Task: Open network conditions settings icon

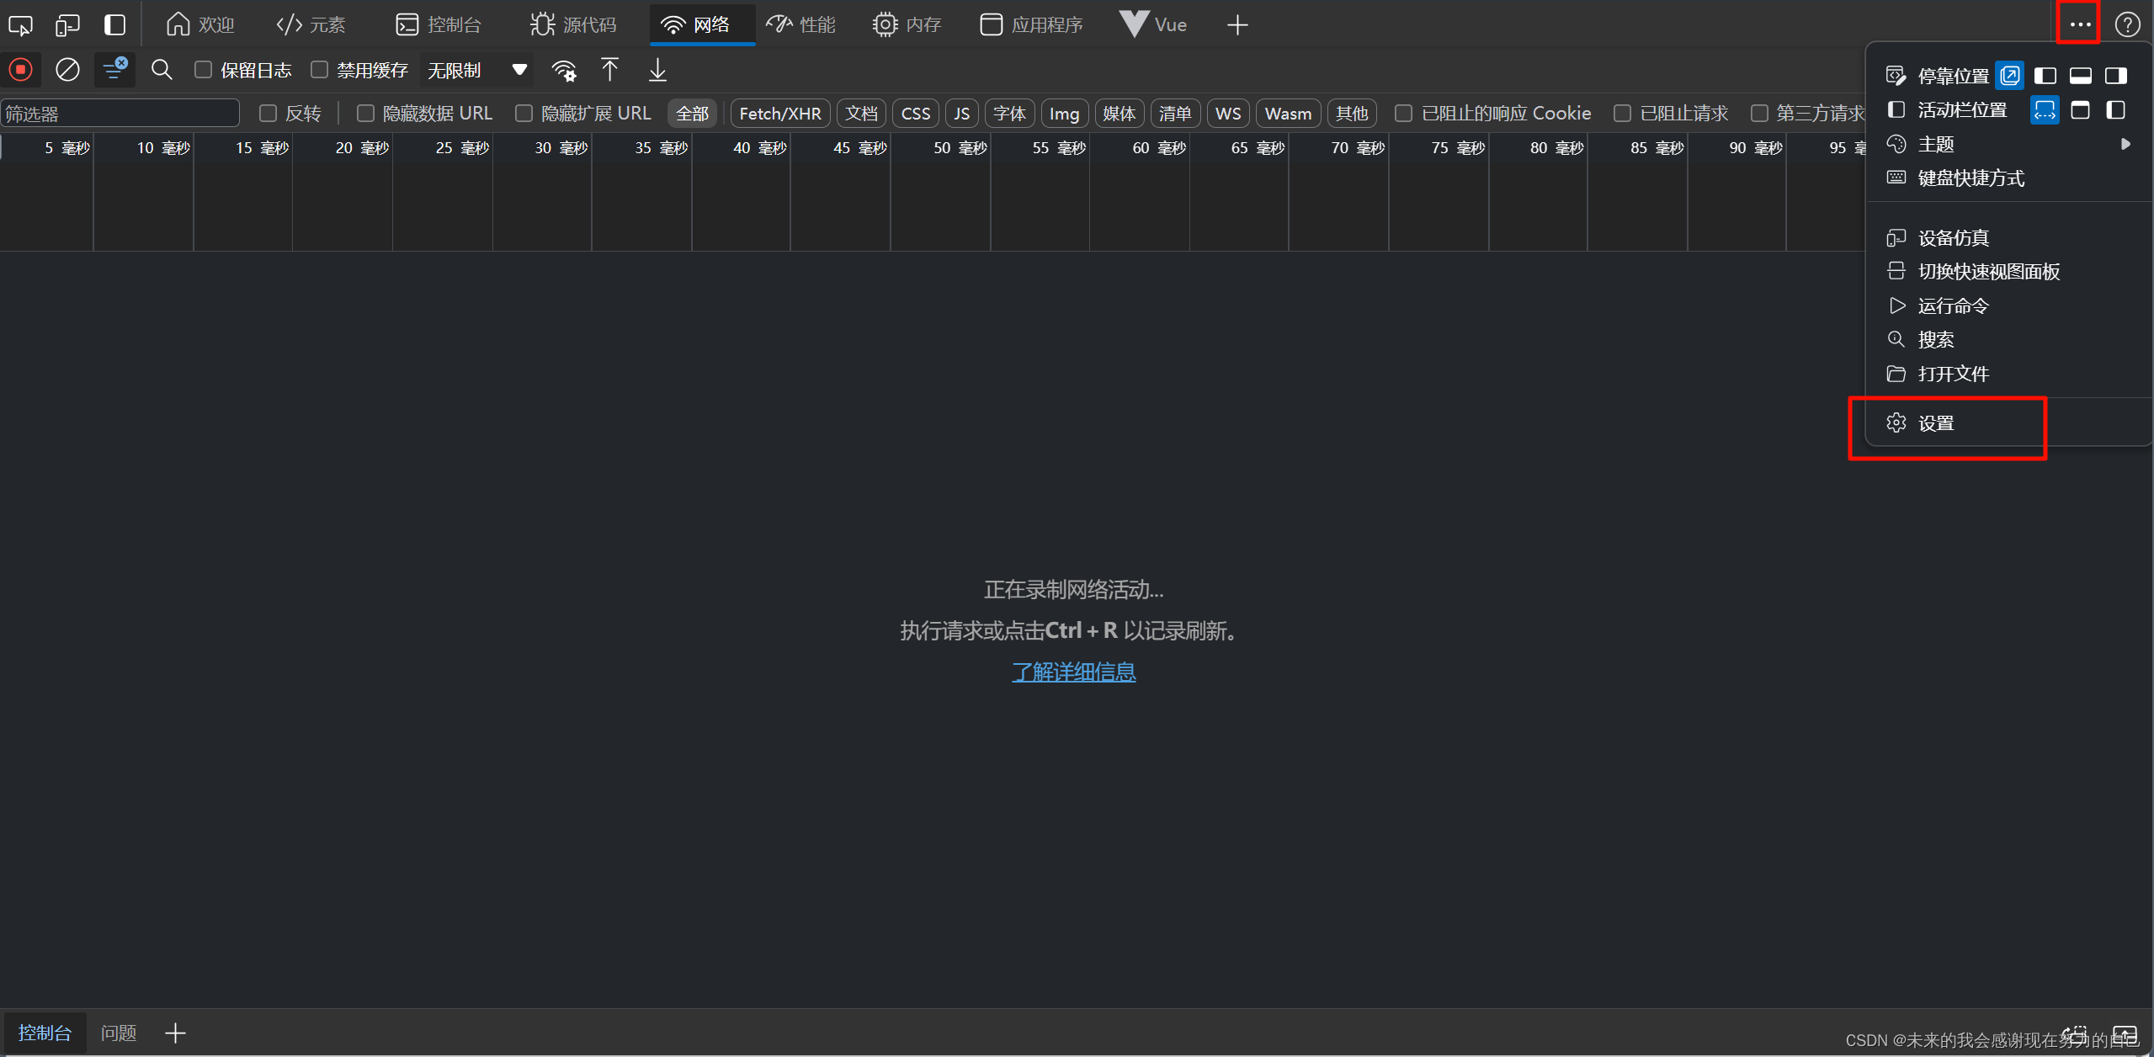Action: point(564,71)
